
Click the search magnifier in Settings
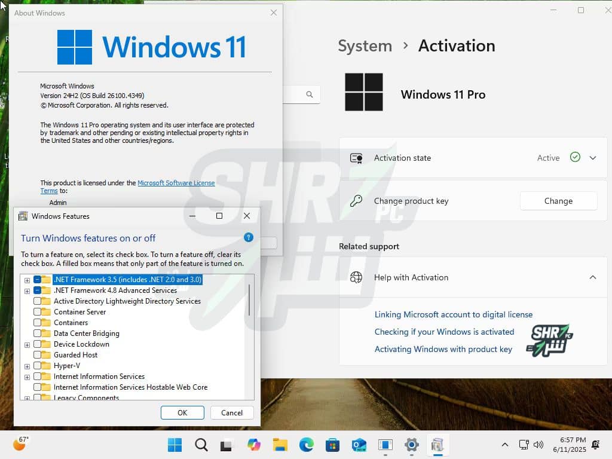(x=310, y=94)
